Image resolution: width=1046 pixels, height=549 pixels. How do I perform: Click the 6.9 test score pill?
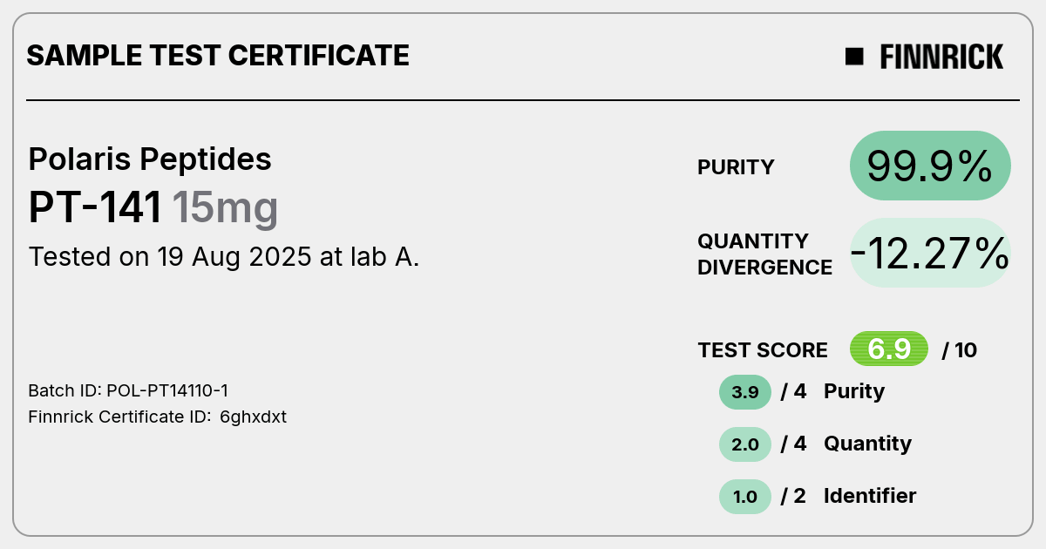(x=889, y=349)
